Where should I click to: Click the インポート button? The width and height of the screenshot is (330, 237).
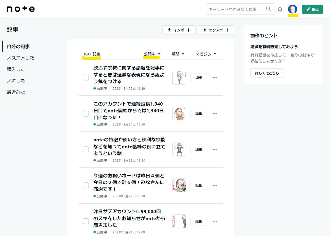179,30
